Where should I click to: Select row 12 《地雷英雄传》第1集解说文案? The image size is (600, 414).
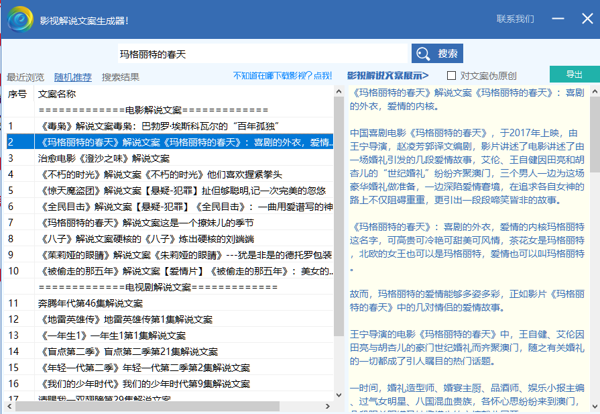[x=170, y=319]
